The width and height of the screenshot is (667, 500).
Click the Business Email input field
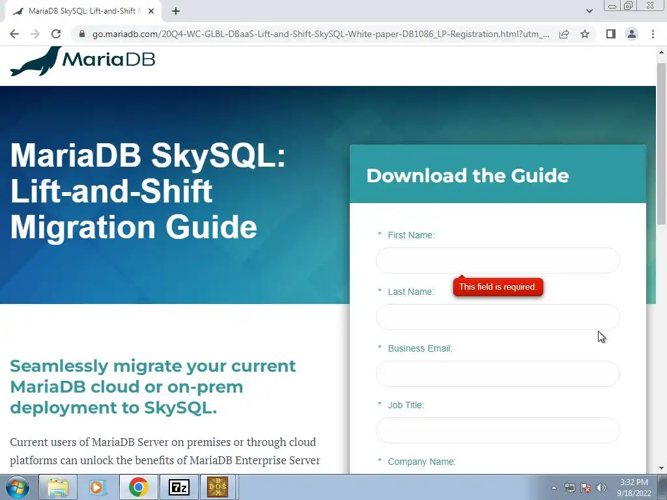[498, 373]
